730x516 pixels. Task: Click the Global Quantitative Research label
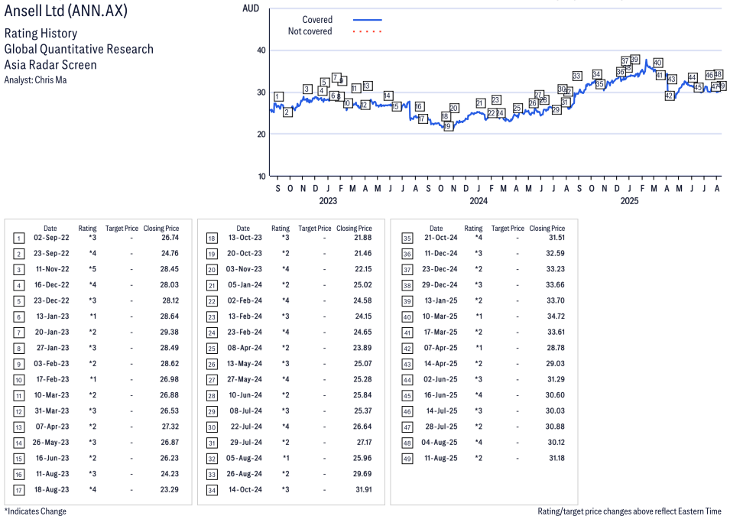point(79,49)
